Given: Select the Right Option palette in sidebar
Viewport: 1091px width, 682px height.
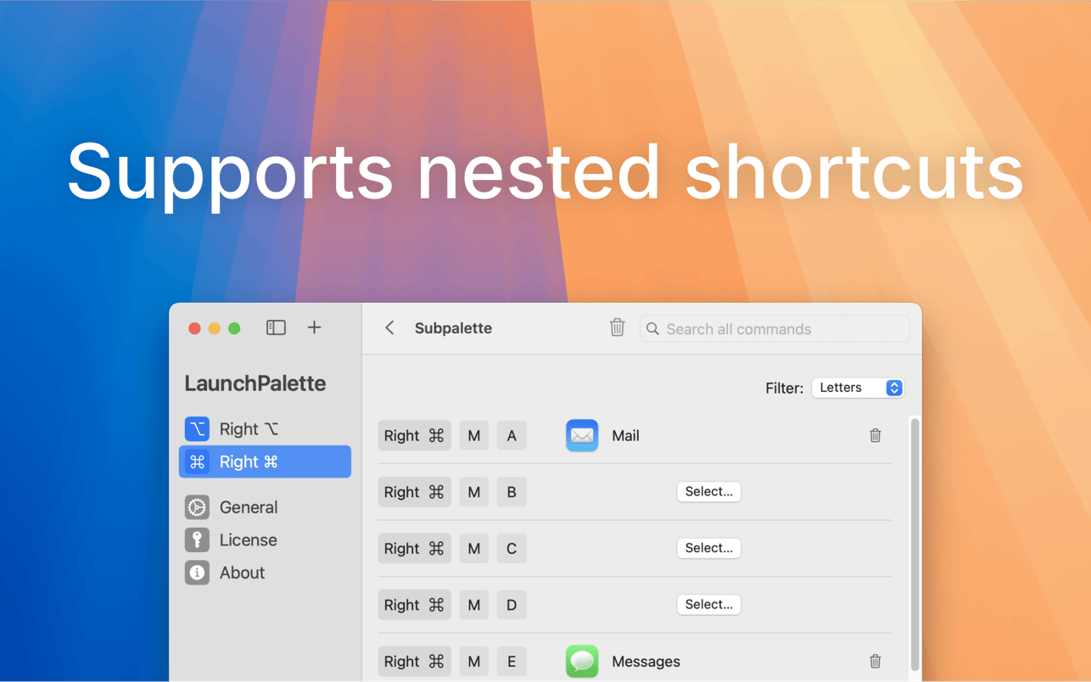Looking at the screenshot, I should [x=265, y=429].
